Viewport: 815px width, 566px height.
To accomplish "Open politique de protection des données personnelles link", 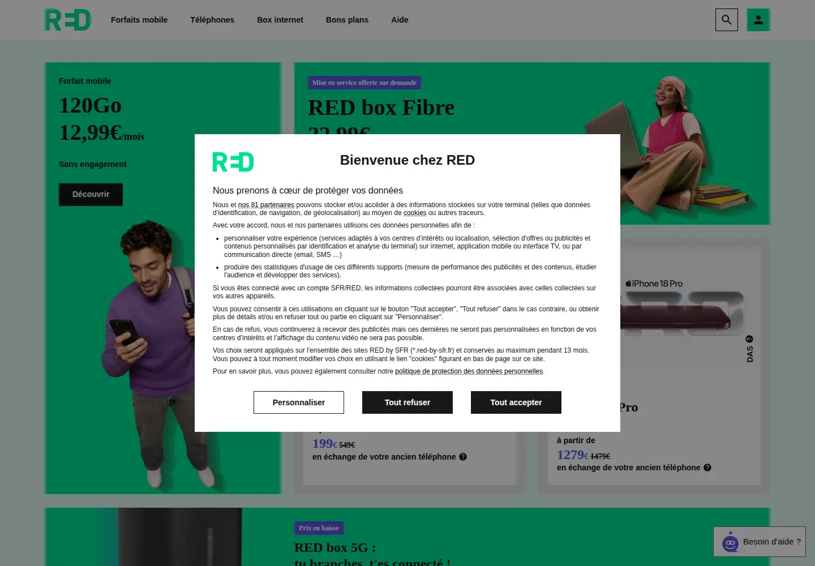I will pos(469,371).
